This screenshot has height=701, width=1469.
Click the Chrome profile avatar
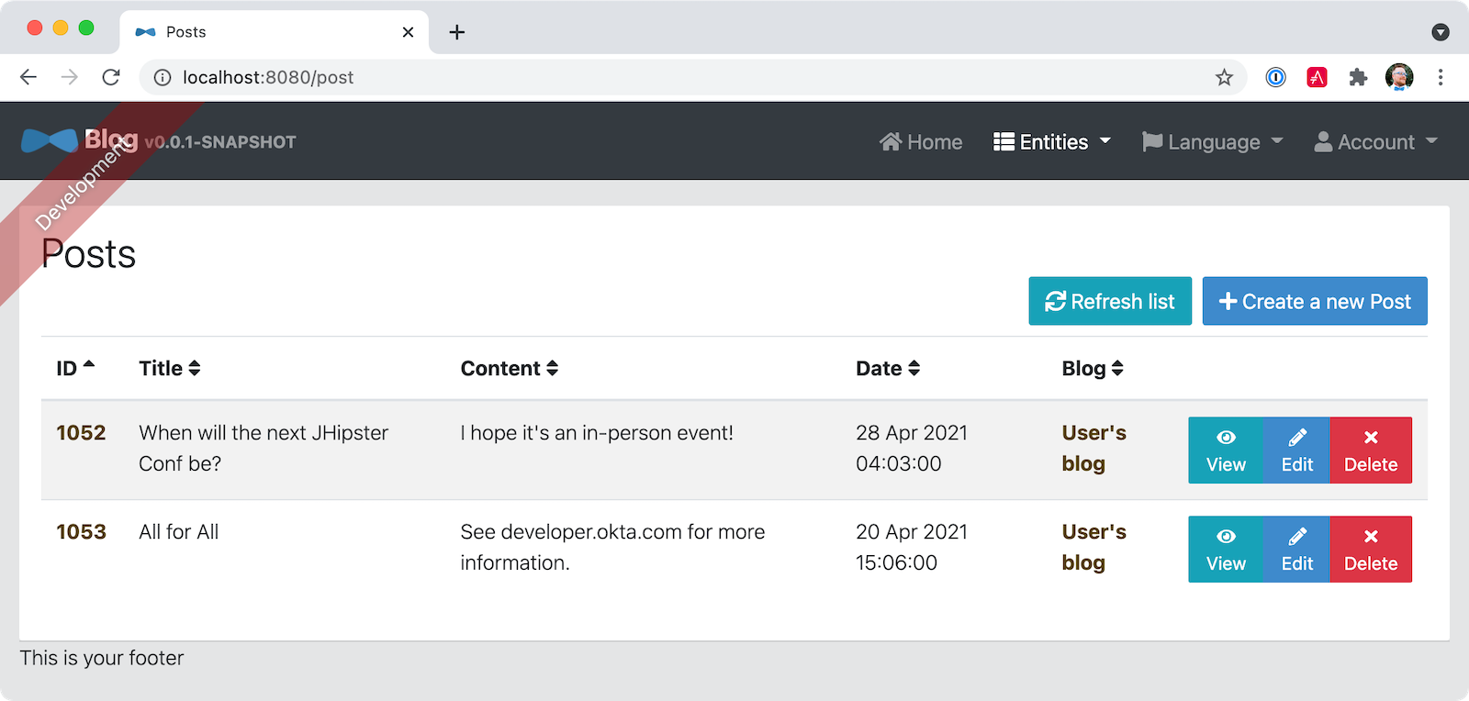point(1399,78)
